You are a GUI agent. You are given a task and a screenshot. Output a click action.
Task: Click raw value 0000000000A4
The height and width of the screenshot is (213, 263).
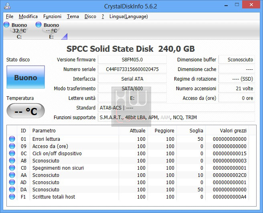coord(230,197)
